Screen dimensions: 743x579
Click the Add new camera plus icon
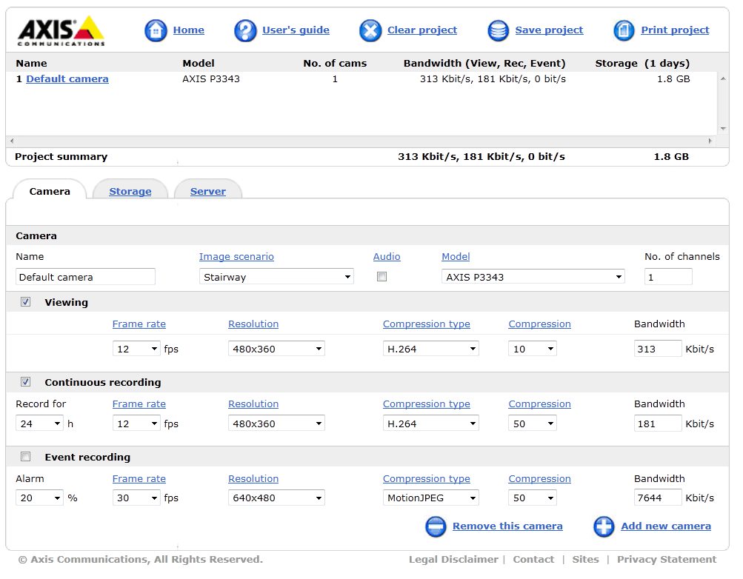604,526
